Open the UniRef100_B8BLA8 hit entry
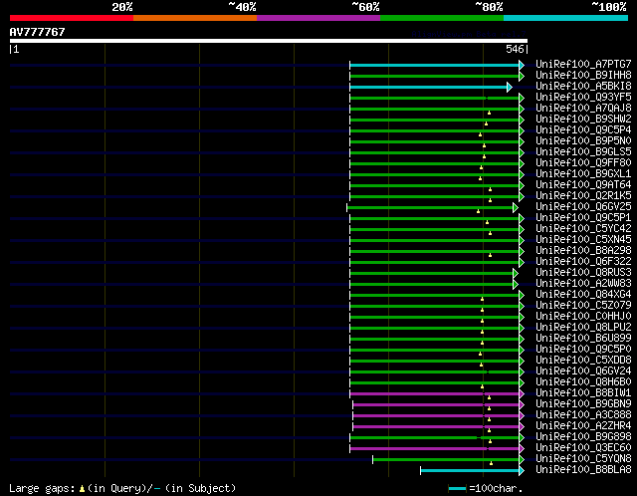This screenshot has width=637, height=496. (583, 470)
